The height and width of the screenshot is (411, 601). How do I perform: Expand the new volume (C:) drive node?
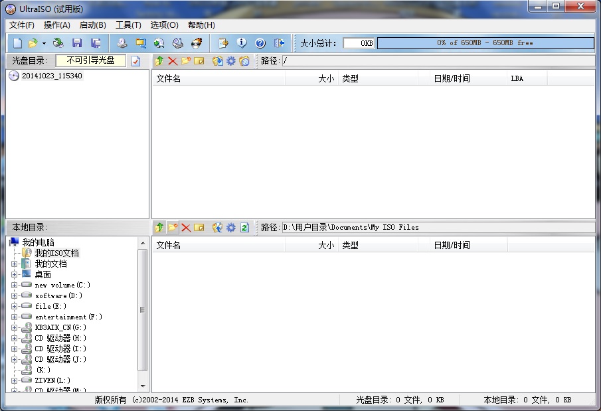click(x=15, y=285)
